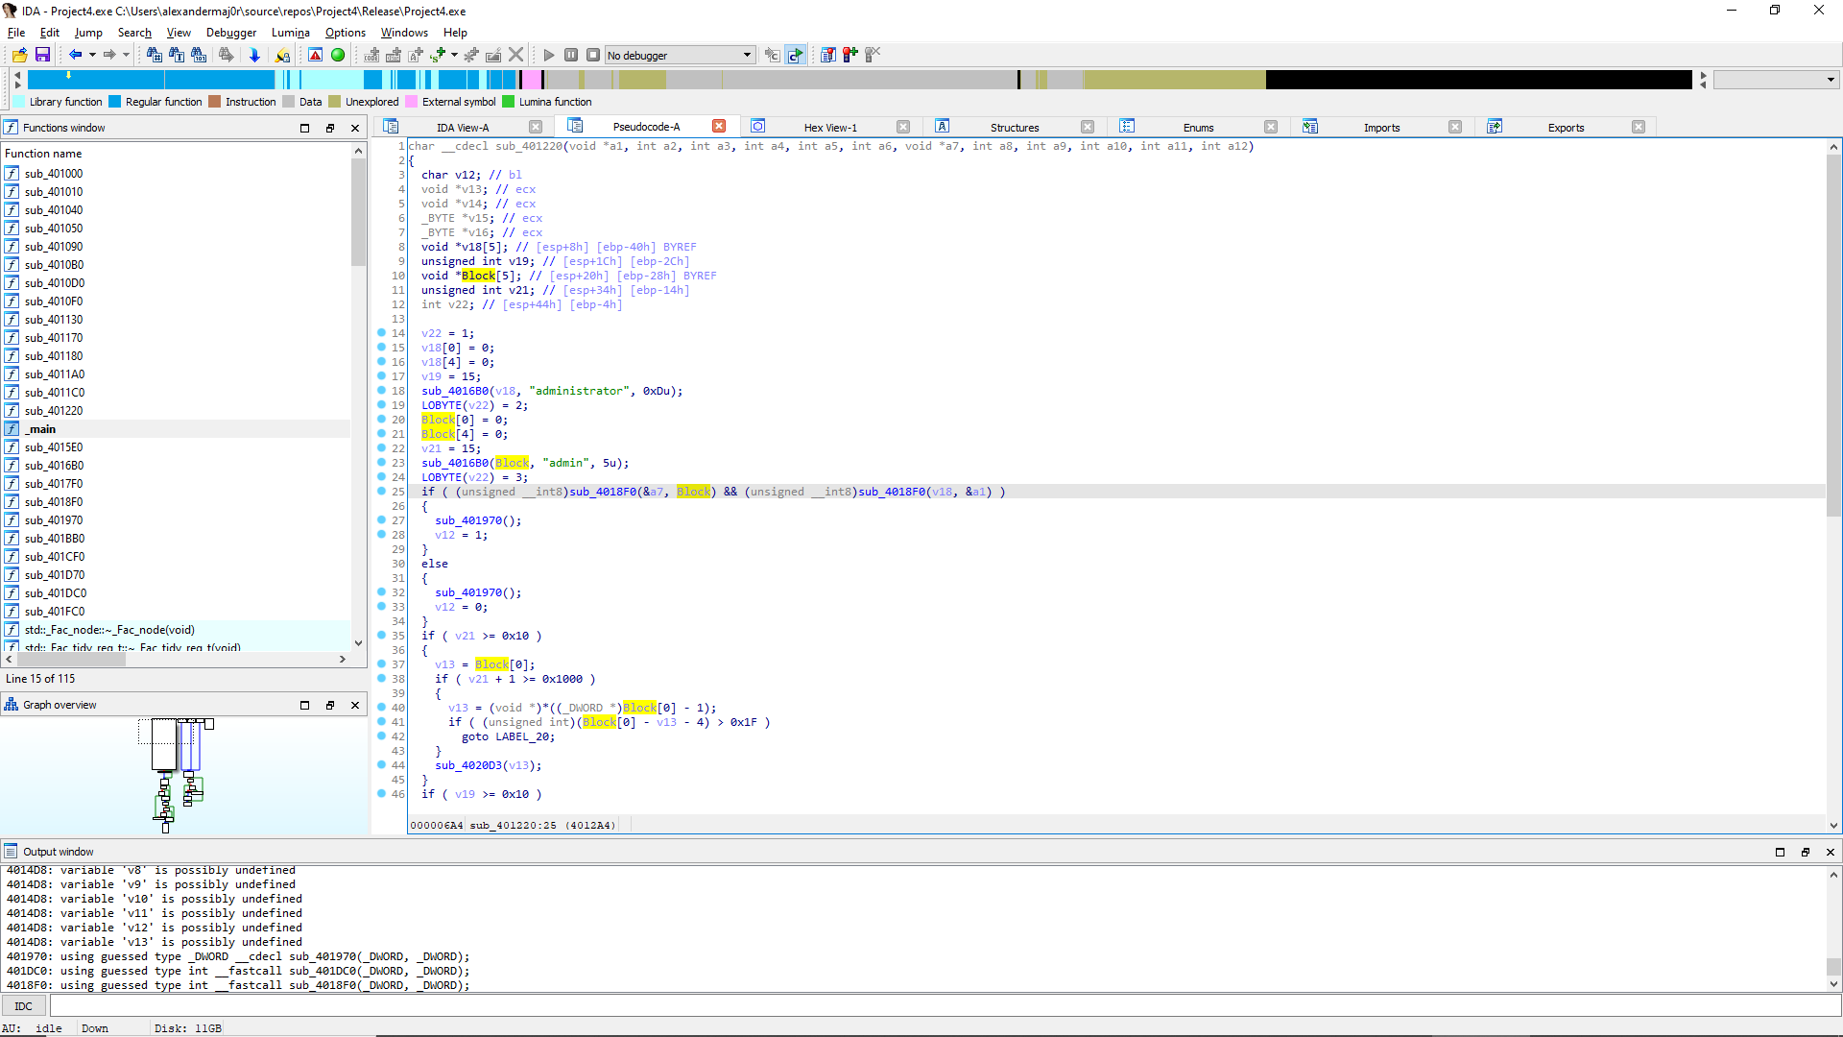Select sub_401220 in the Functions list

pos(54,411)
